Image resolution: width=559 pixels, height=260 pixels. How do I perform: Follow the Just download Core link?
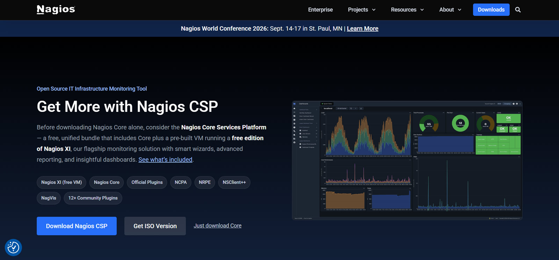(x=217, y=226)
